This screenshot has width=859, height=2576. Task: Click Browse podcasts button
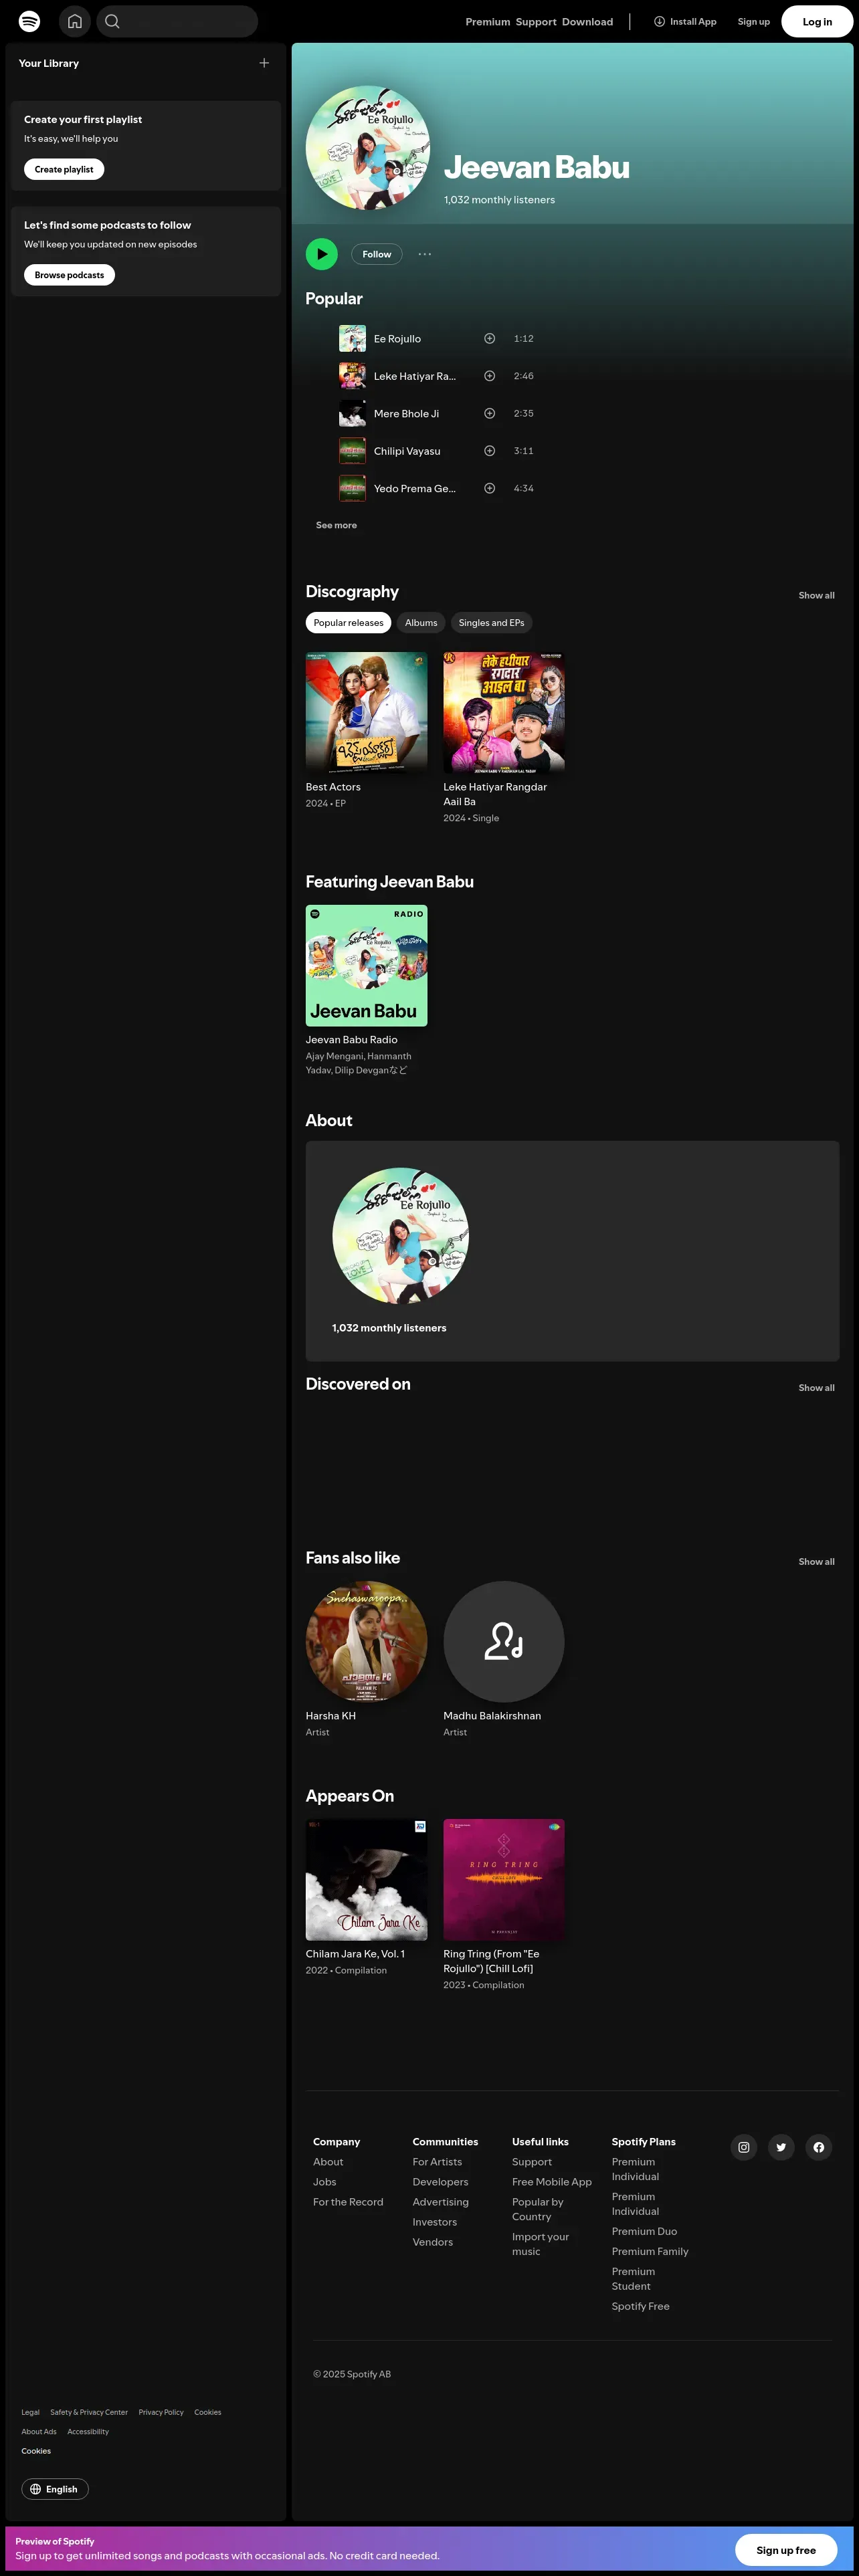(69, 275)
